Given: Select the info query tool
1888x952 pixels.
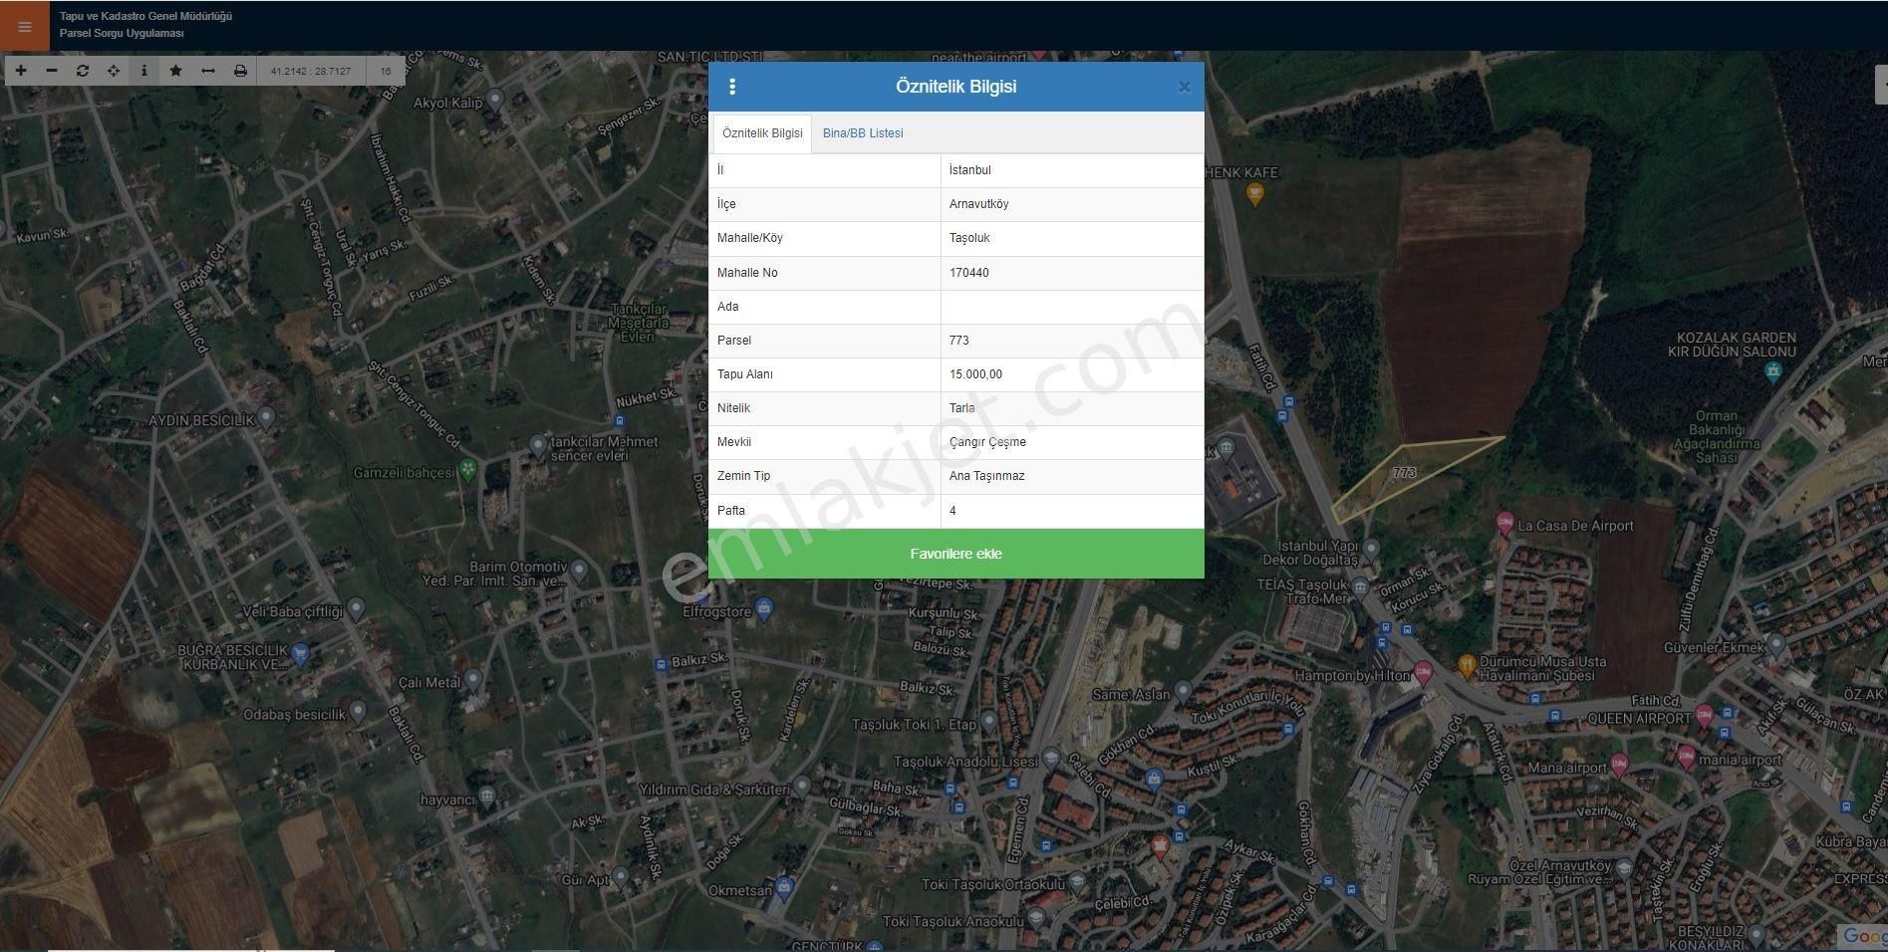Looking at the screenshot, I should pos(144,71).
